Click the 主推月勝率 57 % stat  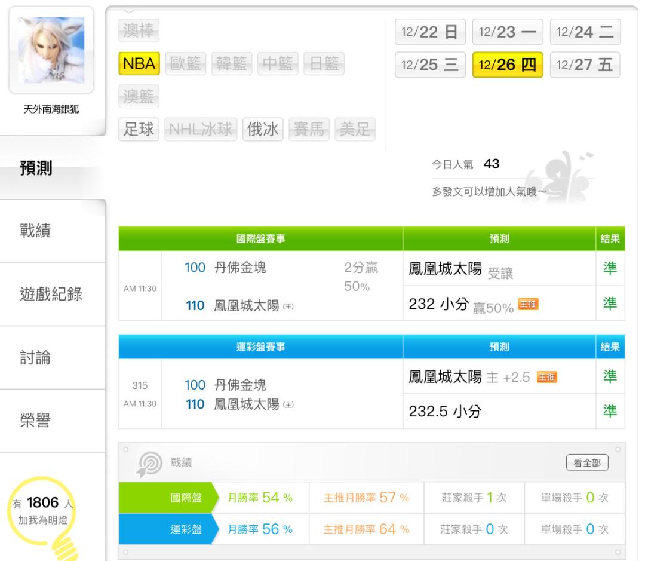pos(366,498)
